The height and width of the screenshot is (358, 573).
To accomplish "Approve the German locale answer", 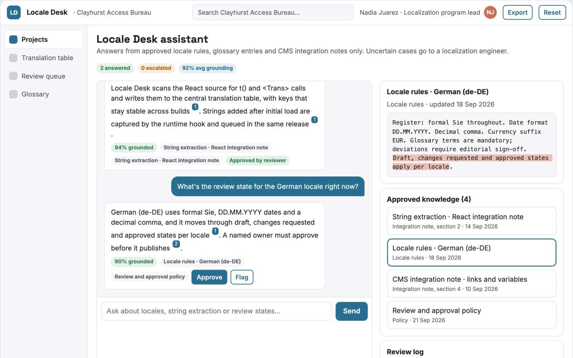I will point(209,277).
